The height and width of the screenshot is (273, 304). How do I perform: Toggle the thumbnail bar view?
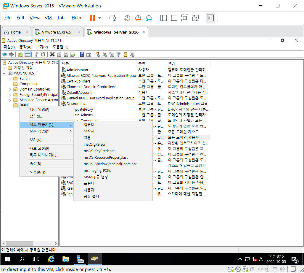click(174, 18)
